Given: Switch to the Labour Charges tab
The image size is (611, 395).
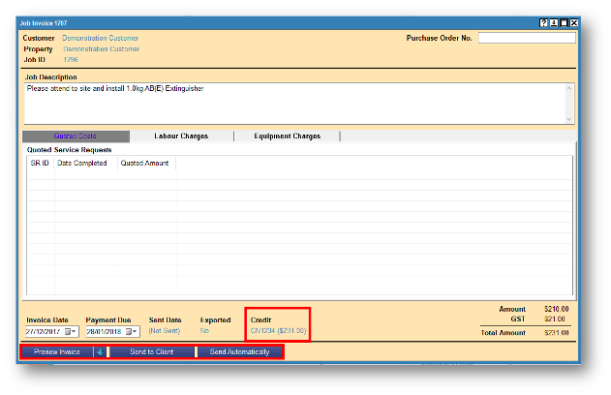Looking at the screenshot, I should coord(181,136).
